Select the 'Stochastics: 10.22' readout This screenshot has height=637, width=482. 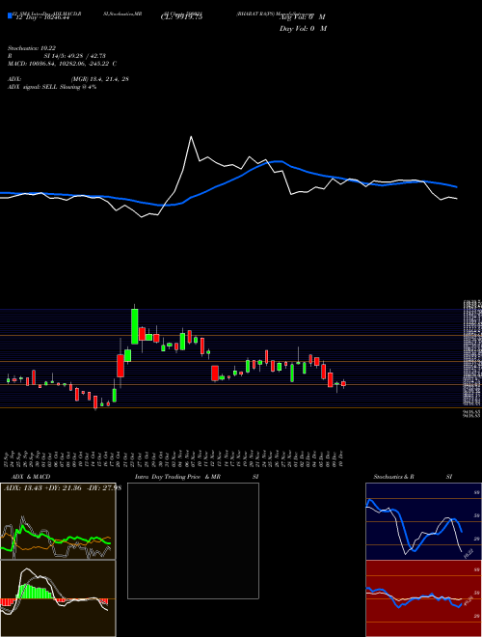pos(34,48)
